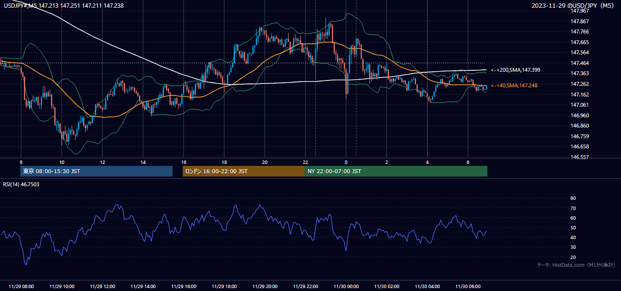Click RSI scale level 50
Image resolution: width=621 pixels, height=291 pixels.
tap(573, 227)
